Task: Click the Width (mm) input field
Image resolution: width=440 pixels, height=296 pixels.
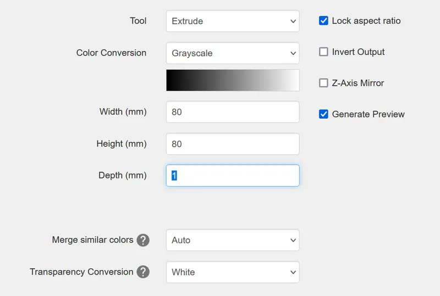Action: (x=233, y=112)
